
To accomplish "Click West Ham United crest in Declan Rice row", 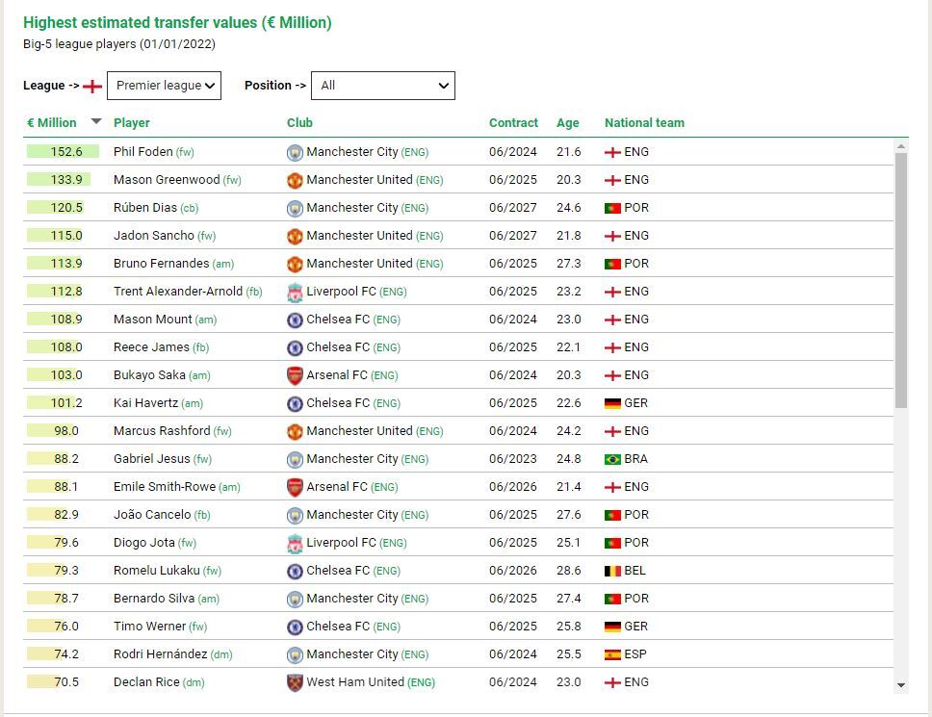I will point(295,682).
